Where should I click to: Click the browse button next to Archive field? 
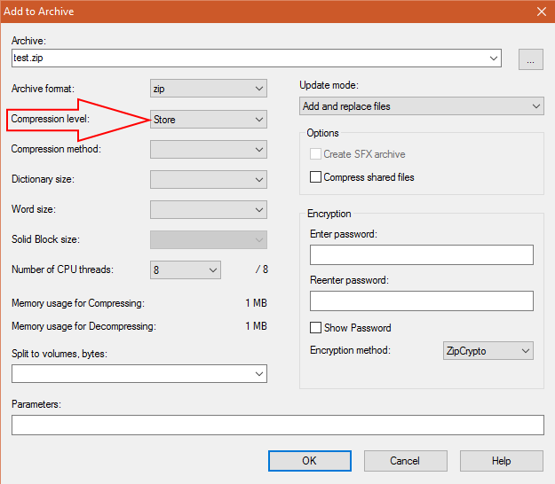click(530, 59)
